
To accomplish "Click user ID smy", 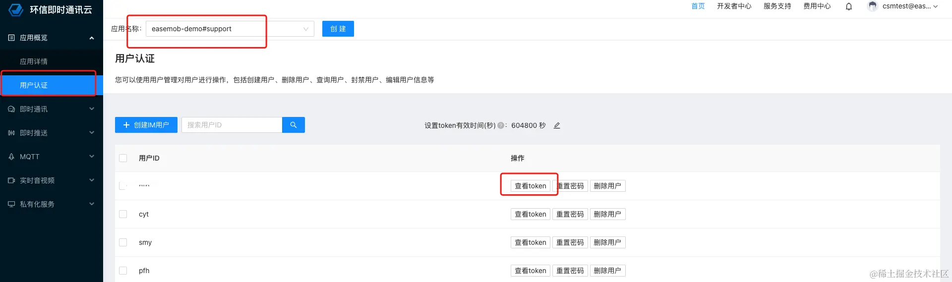I will point(145,242).
